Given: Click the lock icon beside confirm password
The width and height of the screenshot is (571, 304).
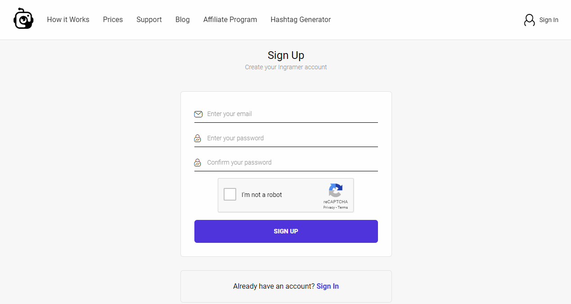Looking at the screenshot, I should 198,163.
